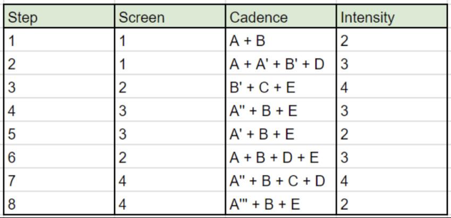Select the cell with A + A' + B' + D
451x218 pixels.
coord(280,64)
